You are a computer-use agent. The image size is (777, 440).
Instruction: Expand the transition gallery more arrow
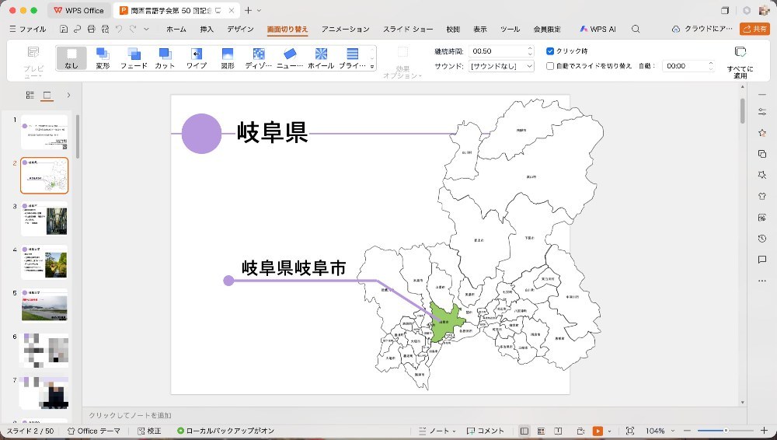click(x=372, y=67)
